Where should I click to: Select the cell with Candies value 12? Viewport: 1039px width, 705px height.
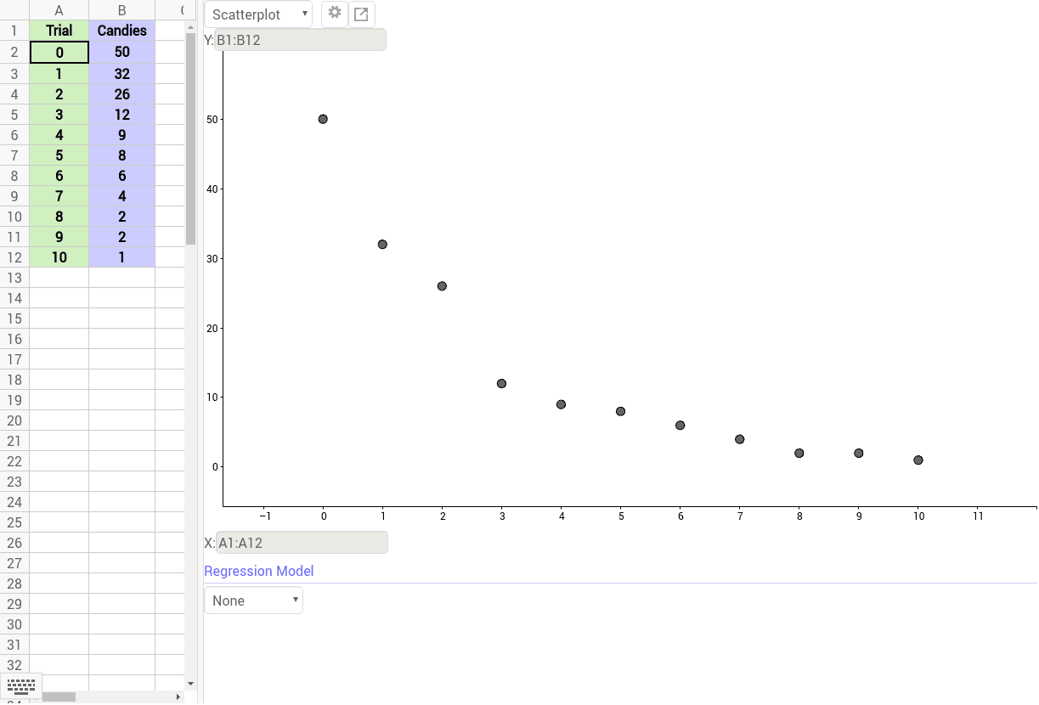pyautogui.click(x=122, y=115)
